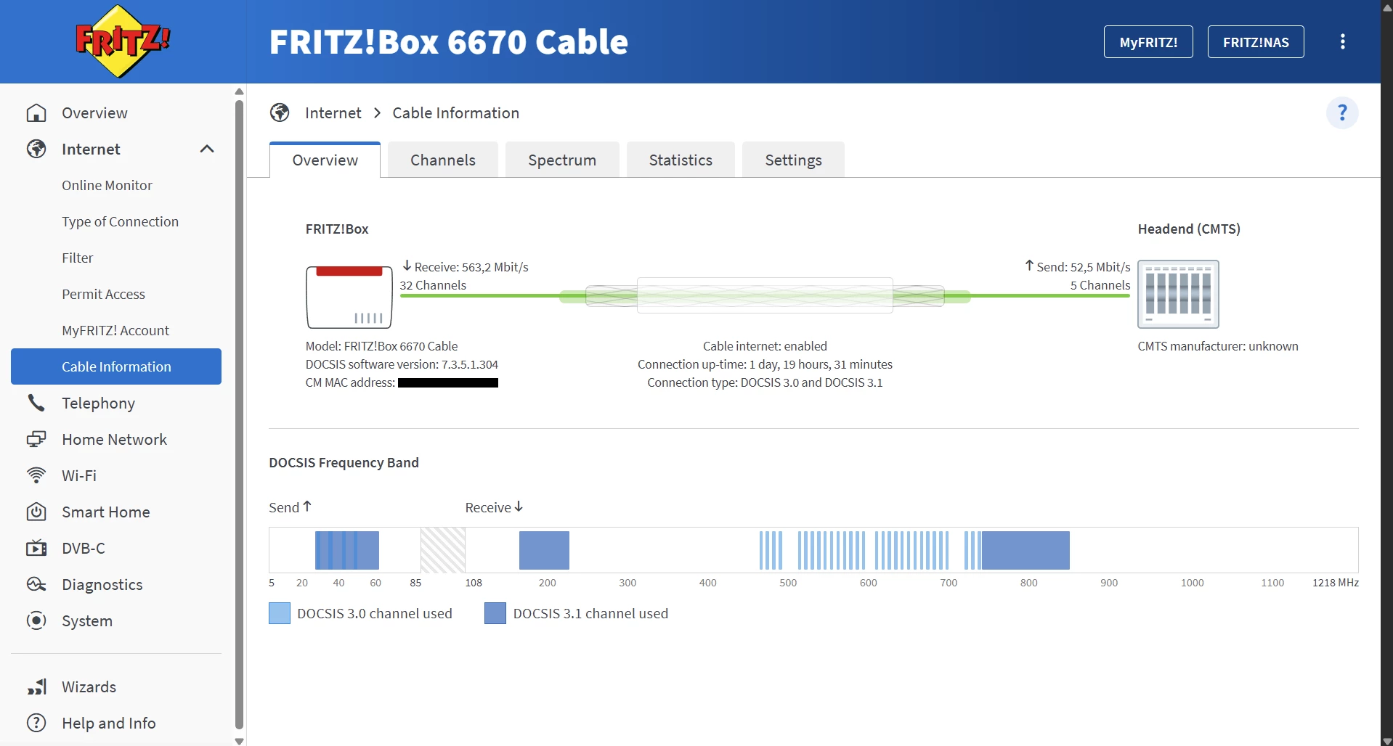
Task: Click the Help and Info question icon
Action: point(36,723)
